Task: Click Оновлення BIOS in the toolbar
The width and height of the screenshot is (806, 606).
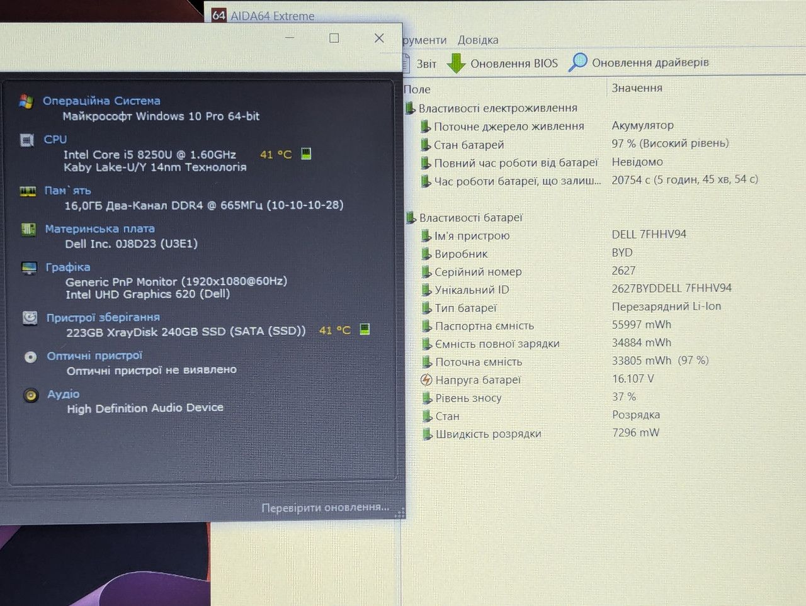Action: [502, 63]
